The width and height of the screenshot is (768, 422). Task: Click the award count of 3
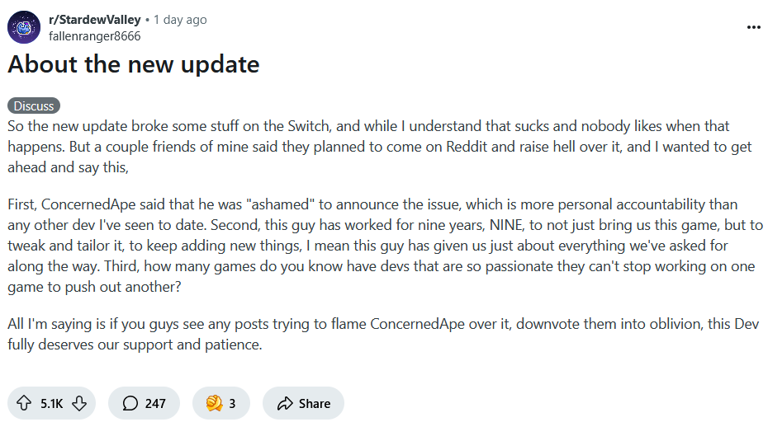coord(232,403)
